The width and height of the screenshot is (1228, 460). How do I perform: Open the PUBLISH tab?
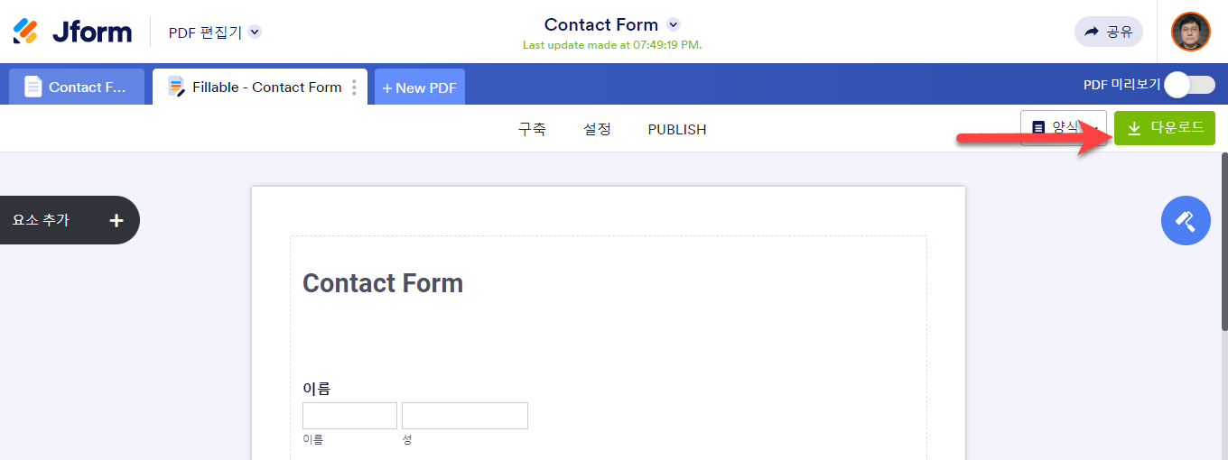coord(677,129)
